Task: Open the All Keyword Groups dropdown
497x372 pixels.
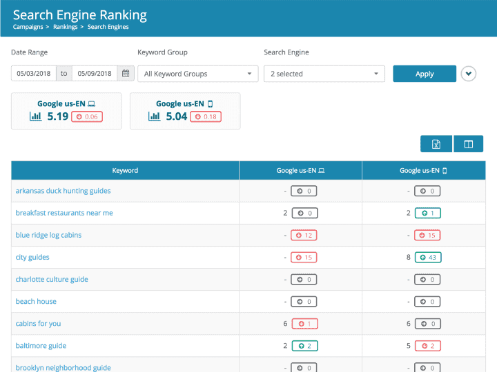Action: 197,74
